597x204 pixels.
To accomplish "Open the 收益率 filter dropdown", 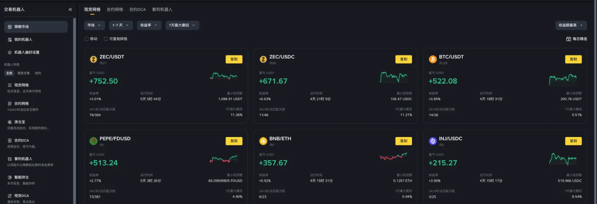I will point(149,26).
